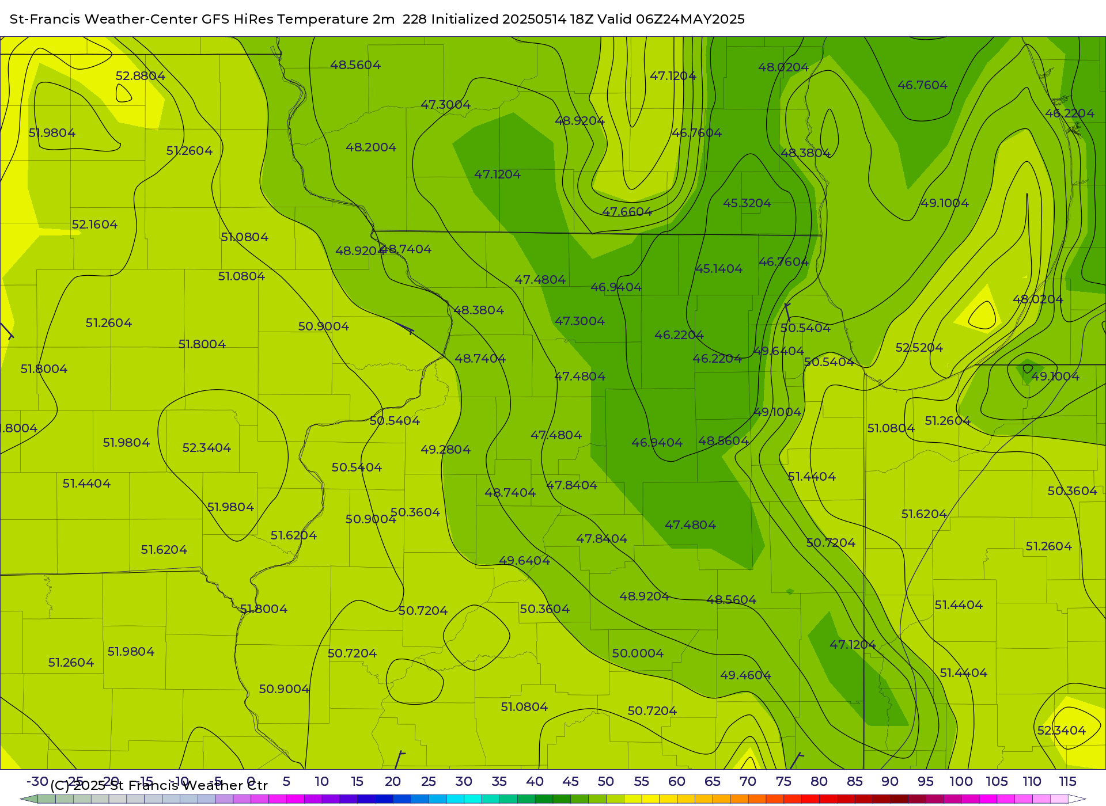Viewport: 1106px width, 806px height.
Task: Click the yellow swatch just right of the 55 tick
Action: tap(650, 799)
